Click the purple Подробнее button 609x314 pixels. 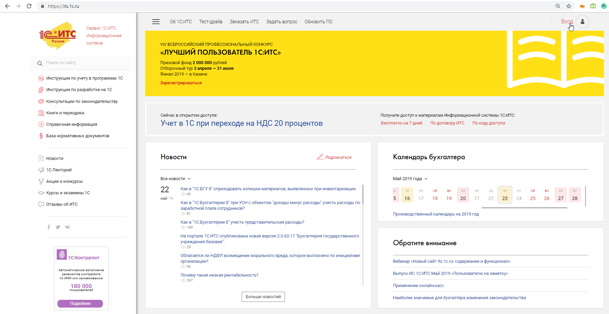click(80, 304)
